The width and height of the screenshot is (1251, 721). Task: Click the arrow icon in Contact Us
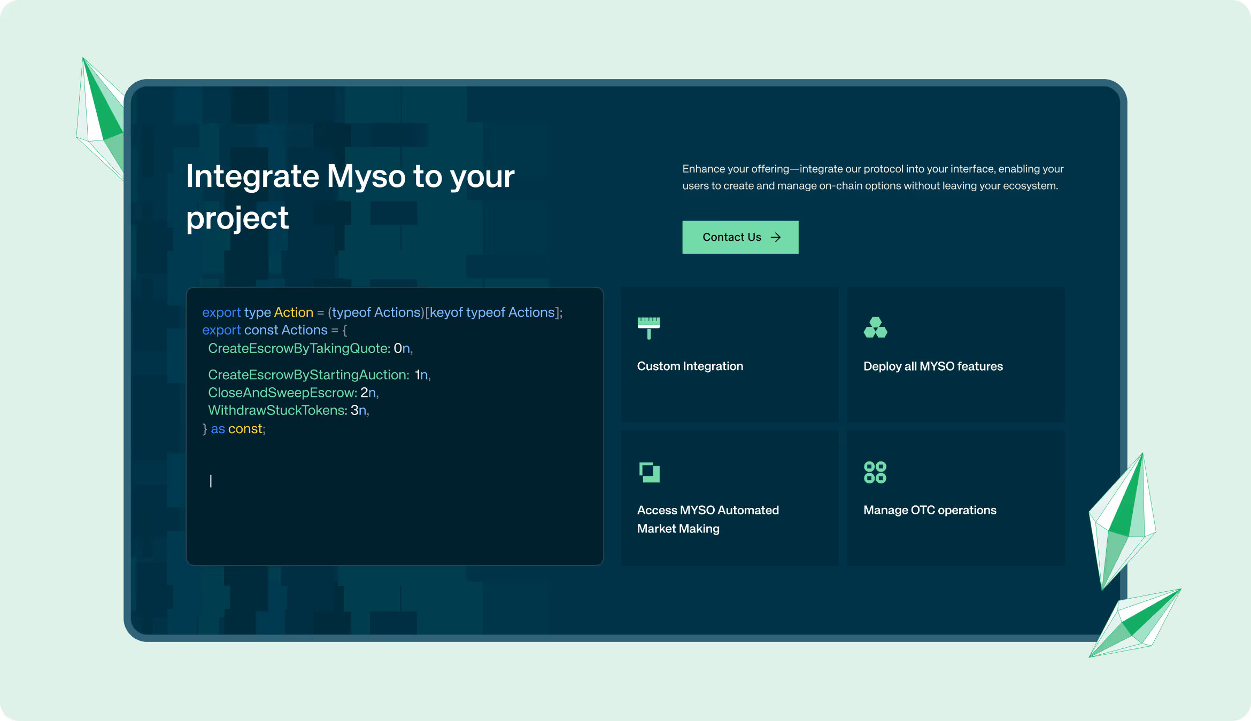[x=775, y=237]
